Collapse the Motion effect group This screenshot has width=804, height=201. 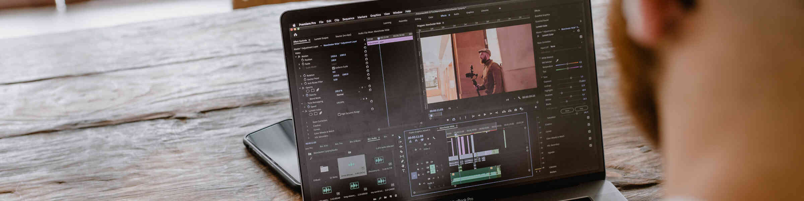[x=296, y=57]
